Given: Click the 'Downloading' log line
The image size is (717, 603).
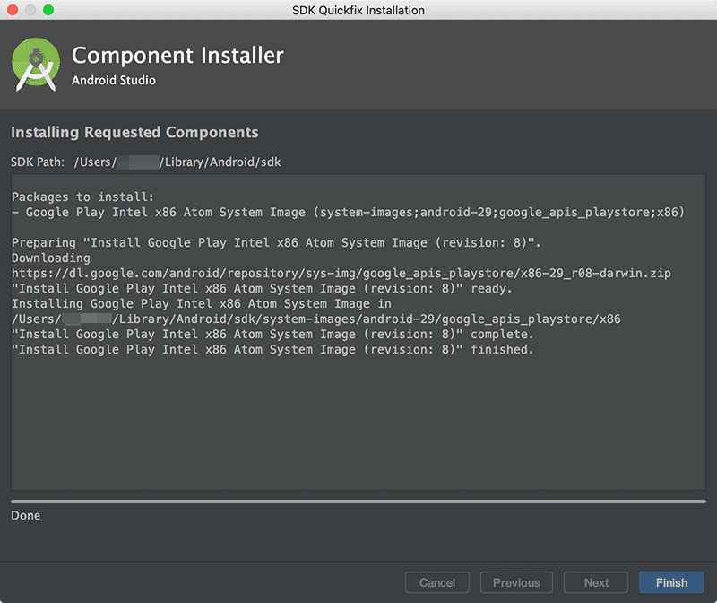Looking at the screenshot, I should [51, 258].
